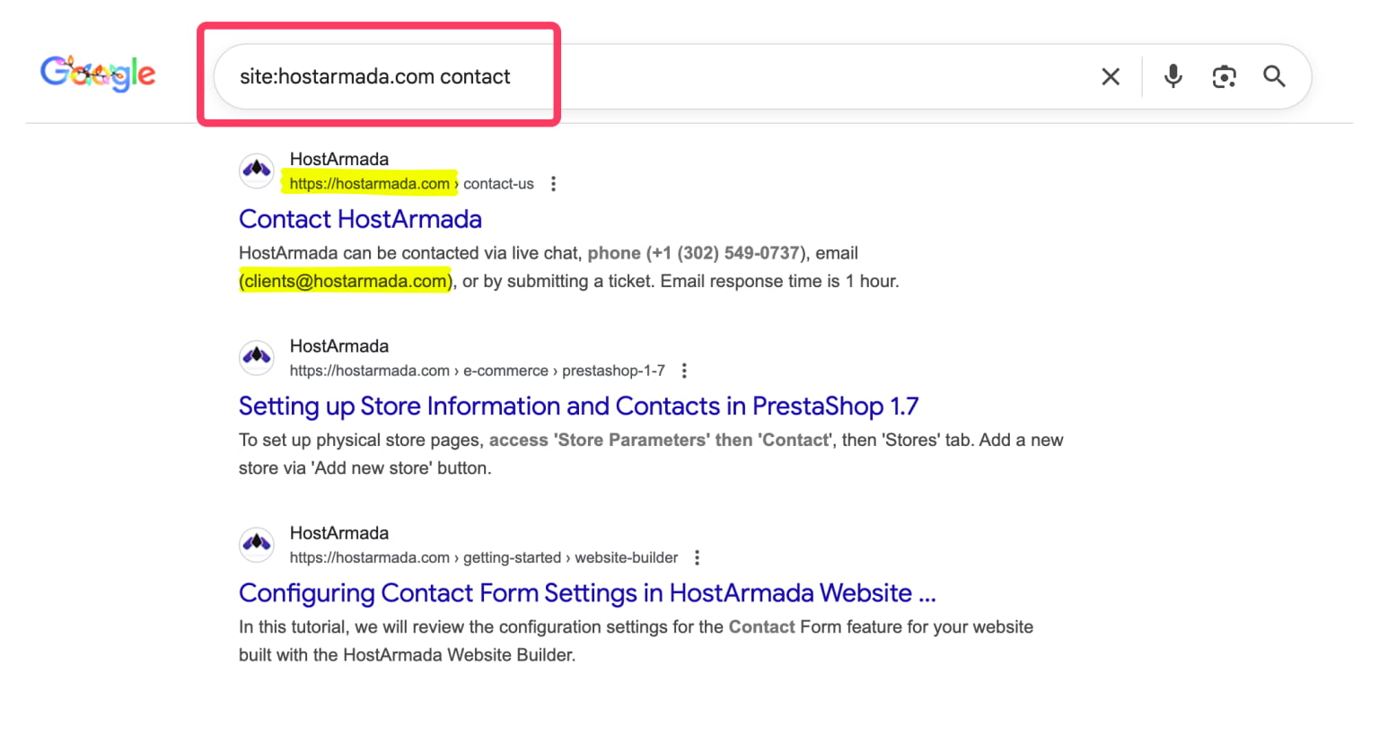Click the hostarmada.com contact-us URL
The image size is (1379, 735).
pos(410,184)
